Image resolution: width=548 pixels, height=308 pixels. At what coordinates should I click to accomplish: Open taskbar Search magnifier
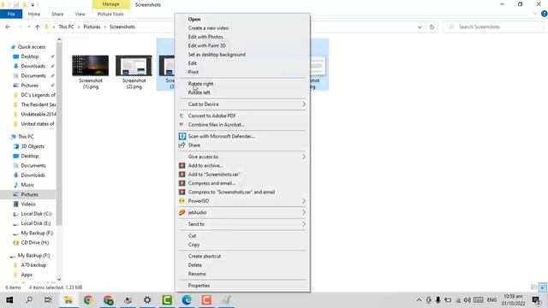[29, 300]
